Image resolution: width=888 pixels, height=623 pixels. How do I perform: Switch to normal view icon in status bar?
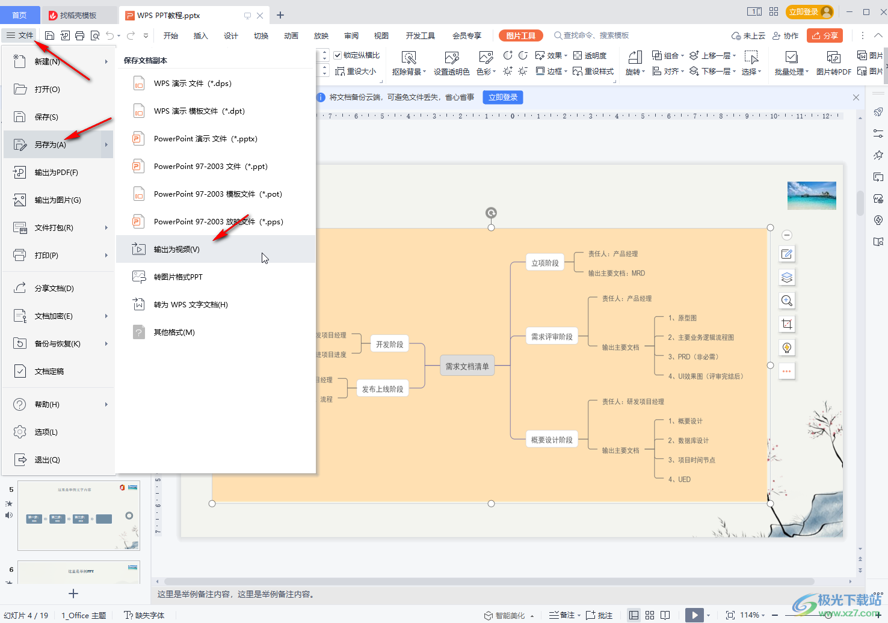coord(634,615)
